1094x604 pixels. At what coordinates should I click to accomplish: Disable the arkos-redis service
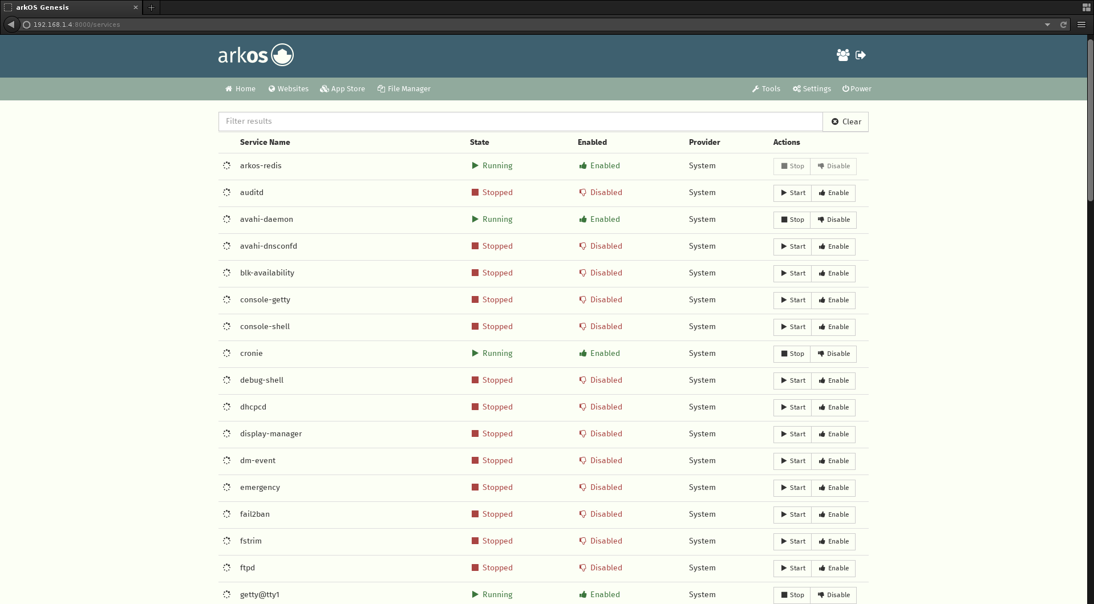833,167
